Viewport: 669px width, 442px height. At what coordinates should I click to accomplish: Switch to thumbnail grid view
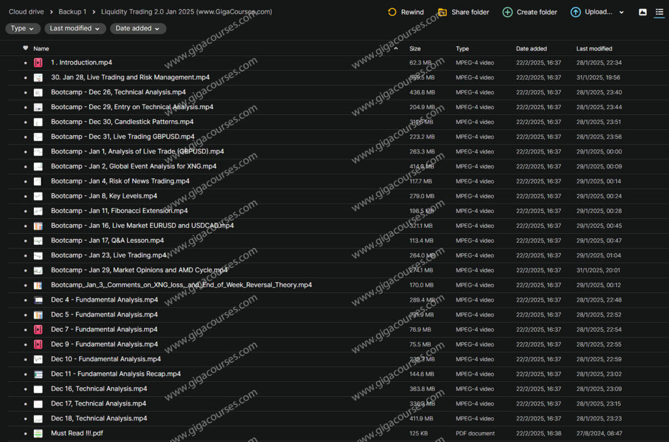click(643, 12)
